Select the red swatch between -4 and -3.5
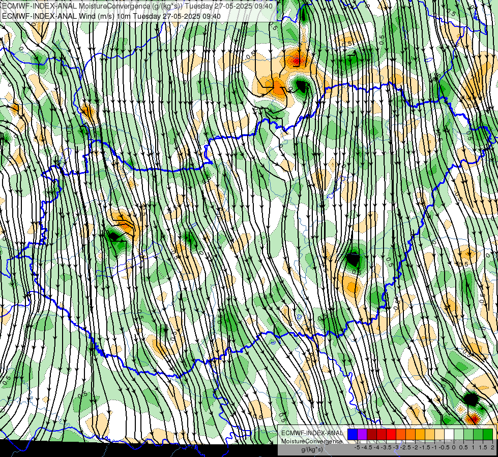 click(382, 434)
